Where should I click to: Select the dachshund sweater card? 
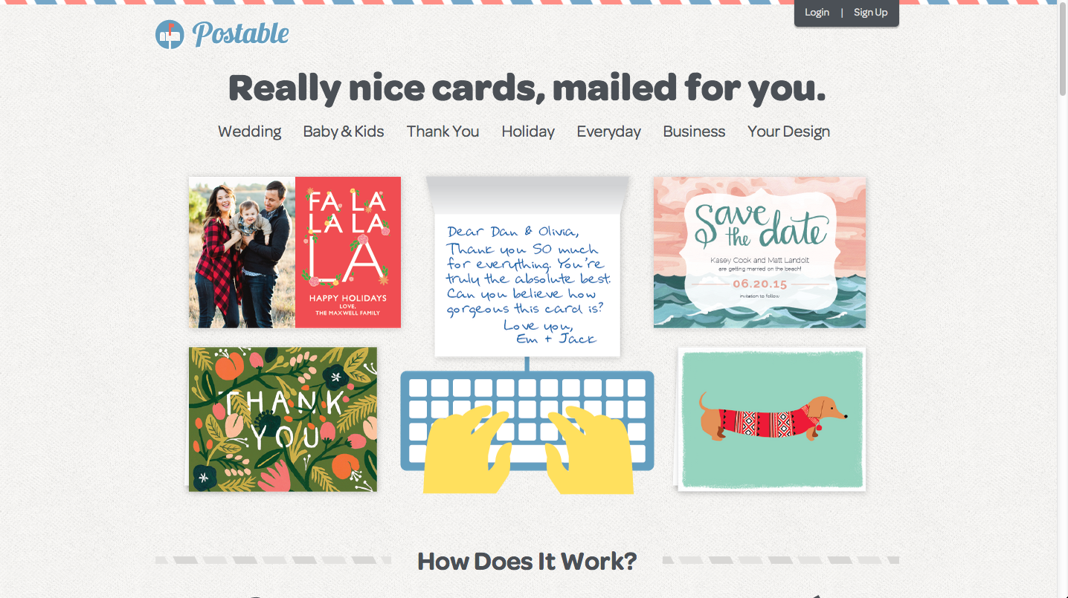click(772, 419)
